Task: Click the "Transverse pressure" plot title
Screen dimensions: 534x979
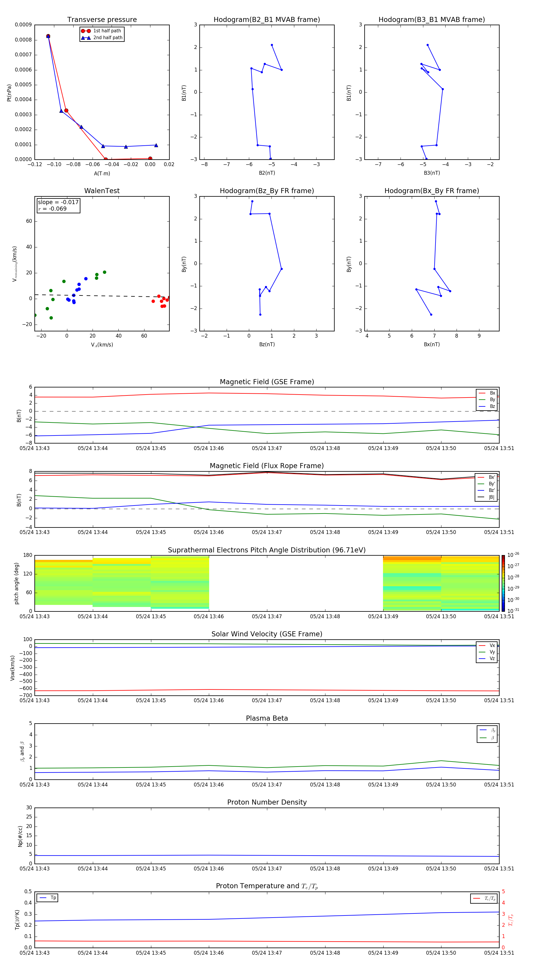Action: [x=102, y=19]
